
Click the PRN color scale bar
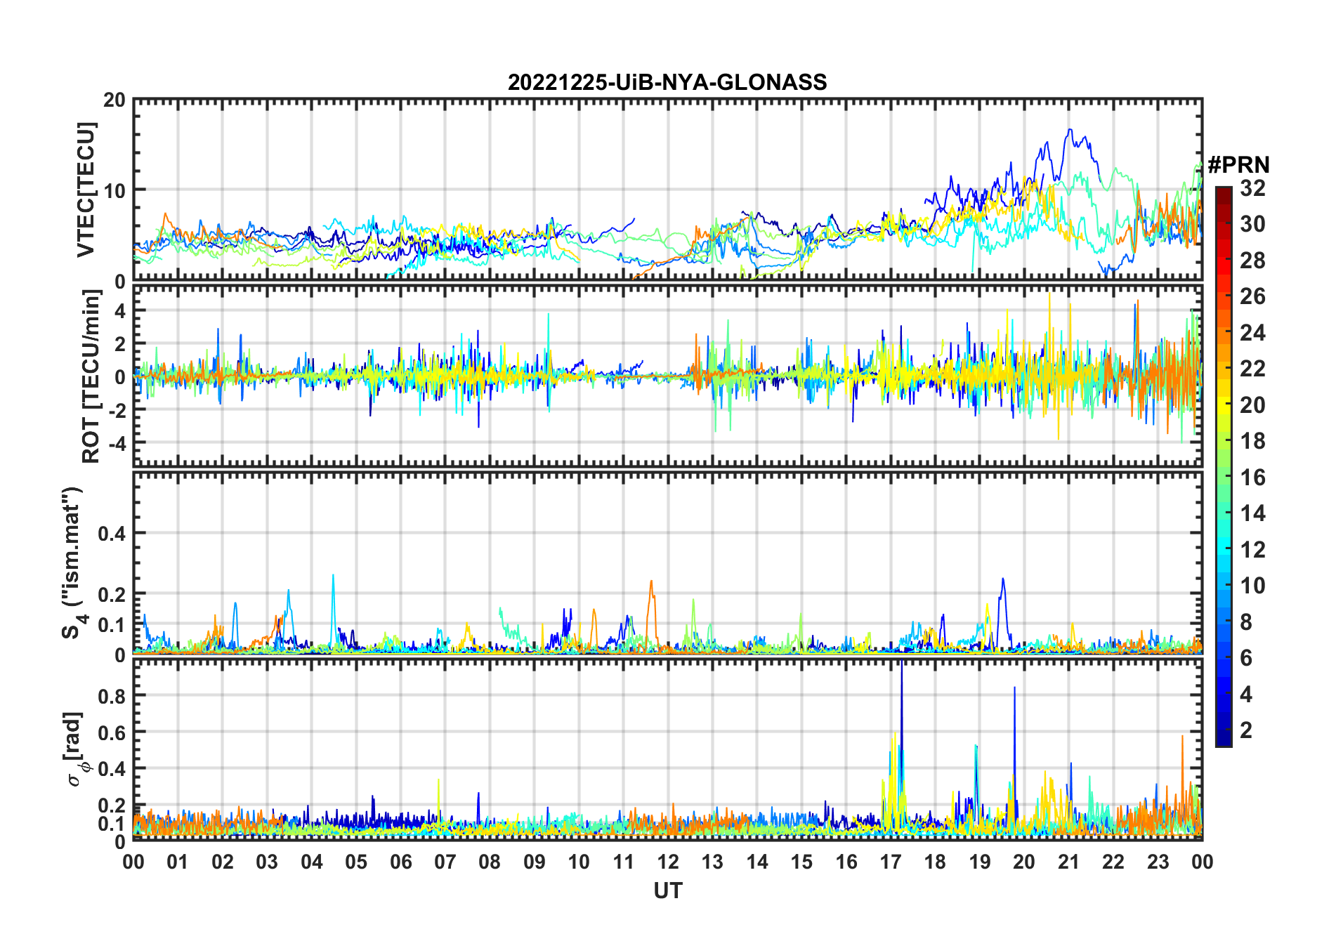pyautogui.click(x=1224, y=466)
